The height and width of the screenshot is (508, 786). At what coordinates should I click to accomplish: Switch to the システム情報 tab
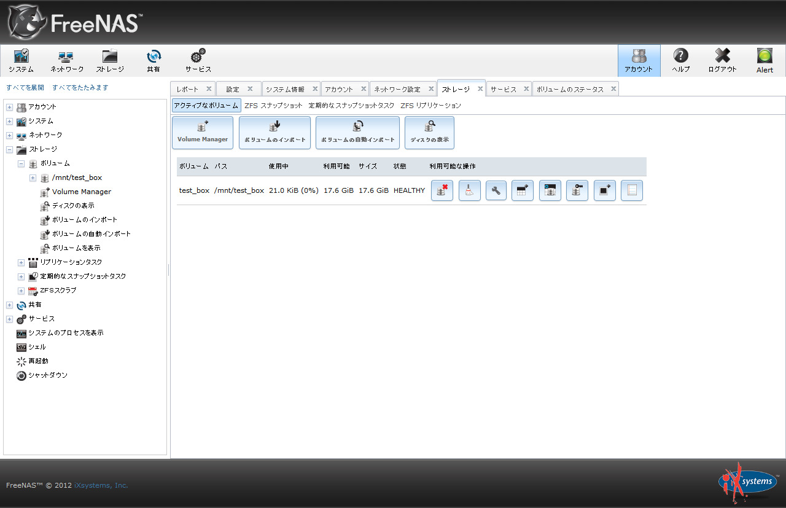(286, 90)
